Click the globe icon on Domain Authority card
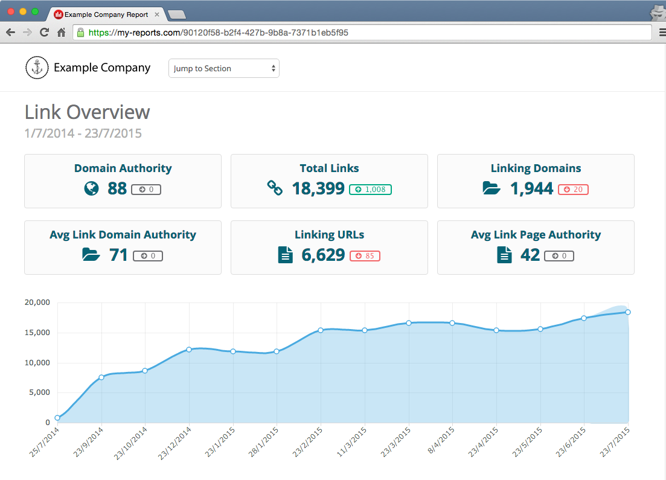The image size is (666, 480). tap(91, 189)
